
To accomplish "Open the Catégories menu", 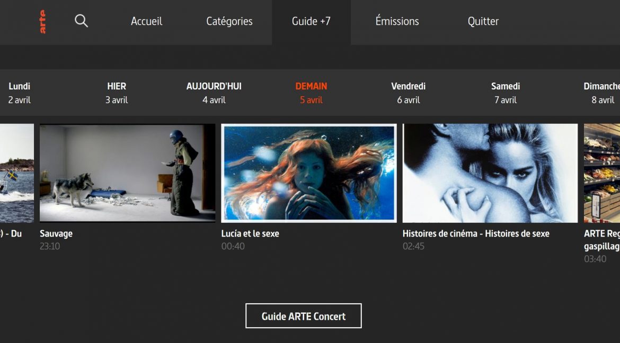I will tap(229, 21).
